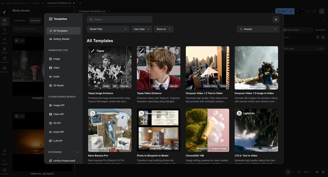Open the 54% zoom level dropdown
This screenshot has height=177, width=328.
click(x=307, y=172)
